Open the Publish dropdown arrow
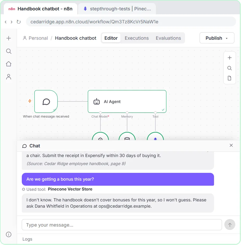Viewport: 241px width, 245px height. pyautogui.click(x=227, y=38)
